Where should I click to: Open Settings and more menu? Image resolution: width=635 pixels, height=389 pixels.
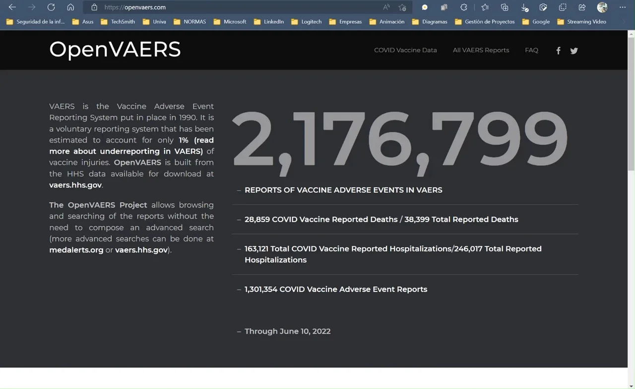(x=623, y=7)
